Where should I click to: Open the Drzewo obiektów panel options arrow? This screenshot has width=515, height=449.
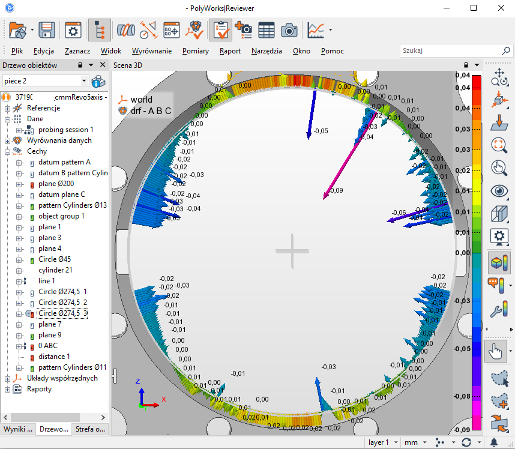[x=91, y=65]
